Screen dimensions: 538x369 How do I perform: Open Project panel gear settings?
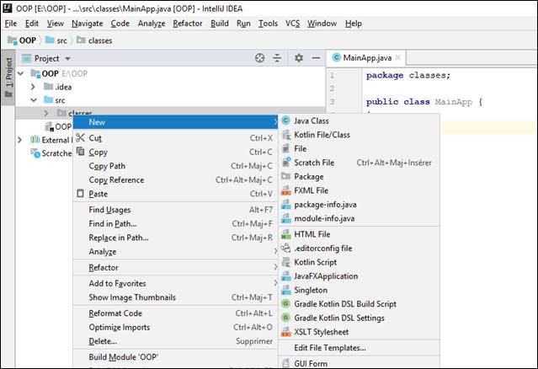[x=299, y=58]
